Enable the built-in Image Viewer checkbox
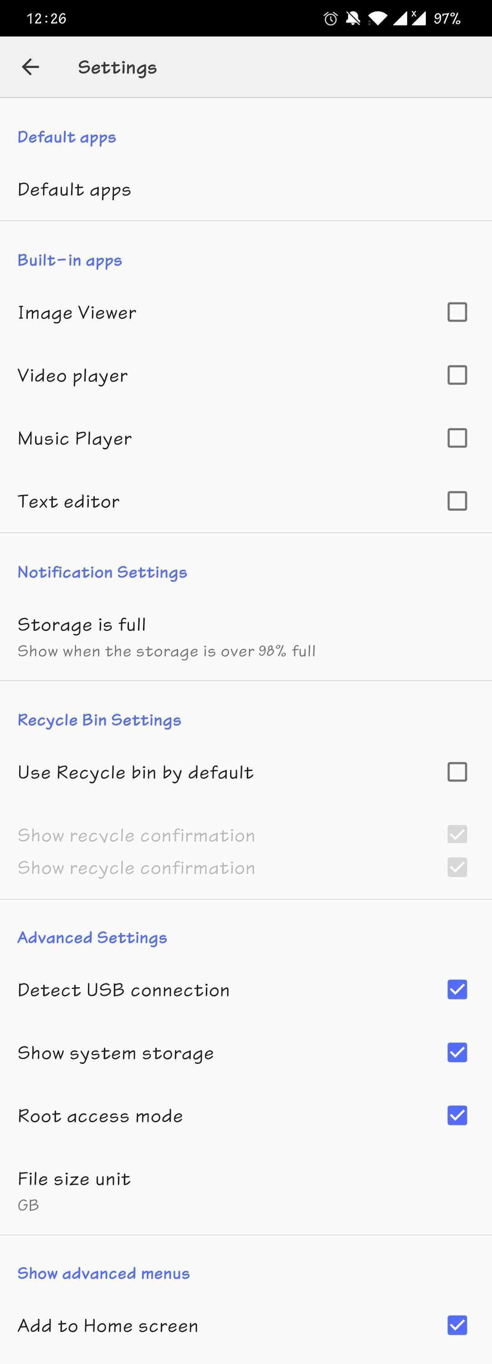The width and height of the screenshot is (492, 1364). [x=457, y=312]
